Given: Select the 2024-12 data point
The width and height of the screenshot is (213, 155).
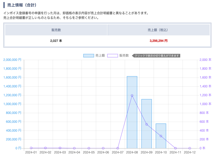Looking at the screenshot, I should (x=190, y=148).
